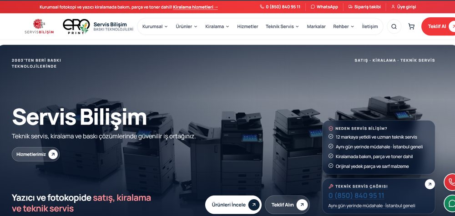The width and height of the screenshot is (455, 216).
Task: Expand the Kurumsal dropdown menu
Action: [155, 26]
